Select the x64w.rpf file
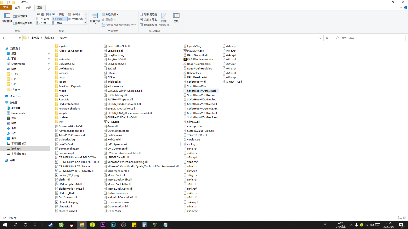408x229 pixels. tap(229, 77)
